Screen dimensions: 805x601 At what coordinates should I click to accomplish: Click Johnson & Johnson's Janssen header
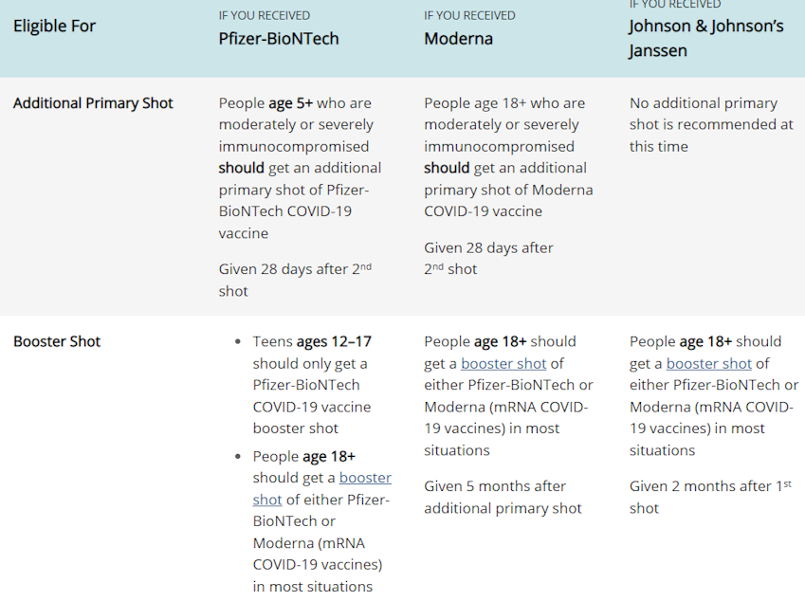click(705, 38)
